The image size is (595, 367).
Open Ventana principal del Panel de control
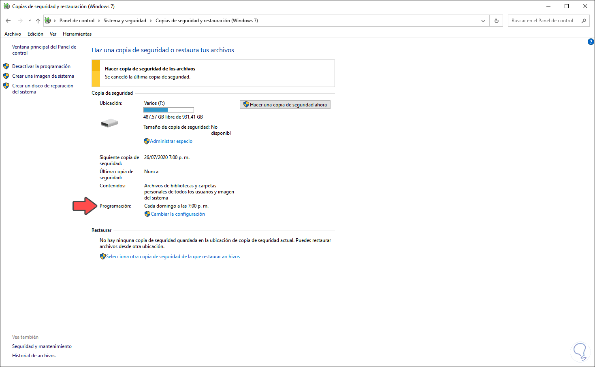44,50
